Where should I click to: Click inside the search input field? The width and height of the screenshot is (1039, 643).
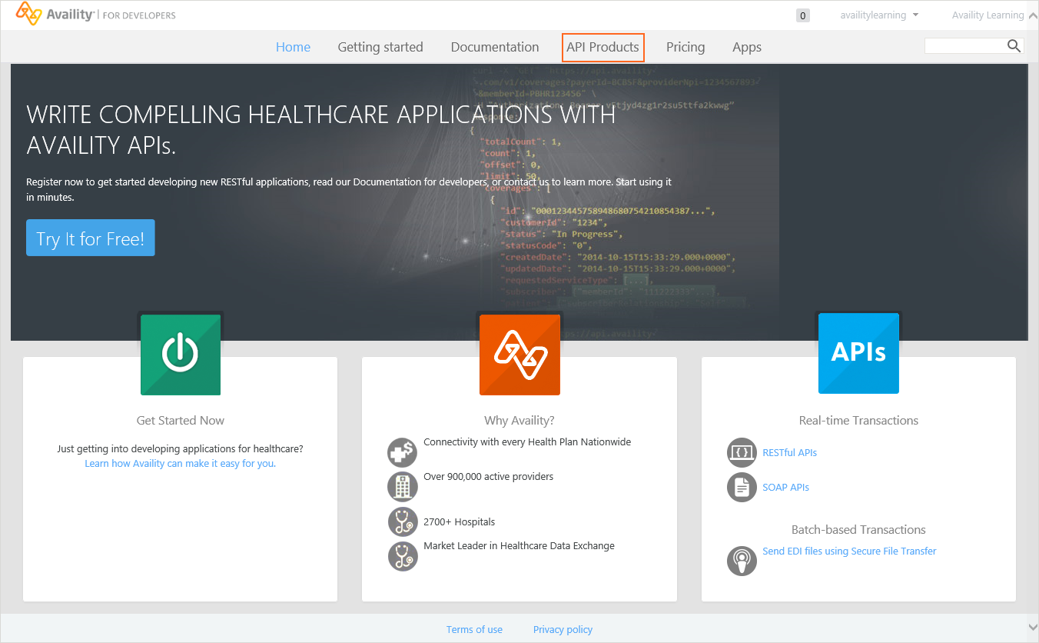(x=965, y=46)
